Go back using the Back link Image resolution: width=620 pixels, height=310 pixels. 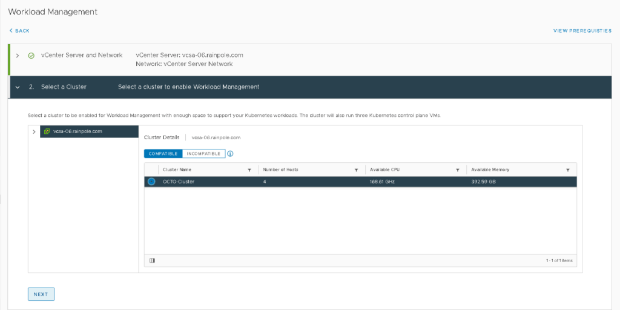[19, 31]
